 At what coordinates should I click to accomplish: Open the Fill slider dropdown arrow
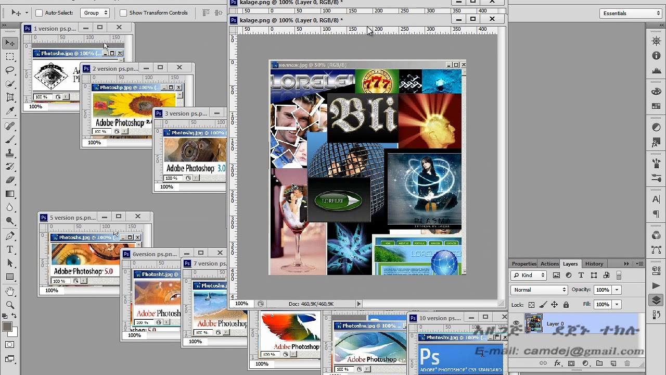617,304
